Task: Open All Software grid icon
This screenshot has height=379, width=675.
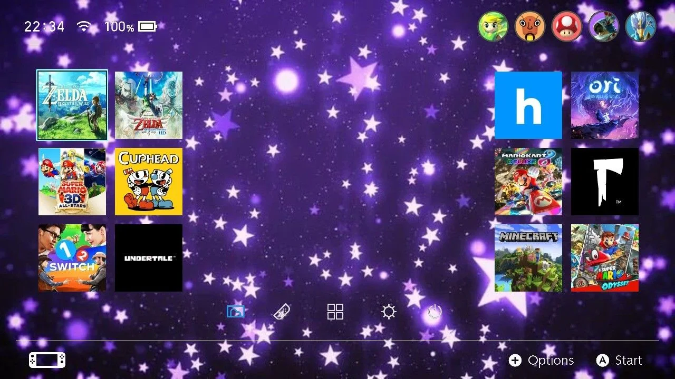Action: point(335,312)
